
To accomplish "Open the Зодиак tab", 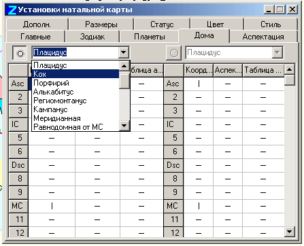I will (x=92, y=37).
